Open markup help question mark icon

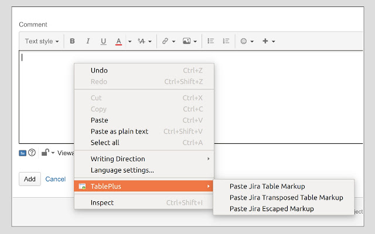32,152
